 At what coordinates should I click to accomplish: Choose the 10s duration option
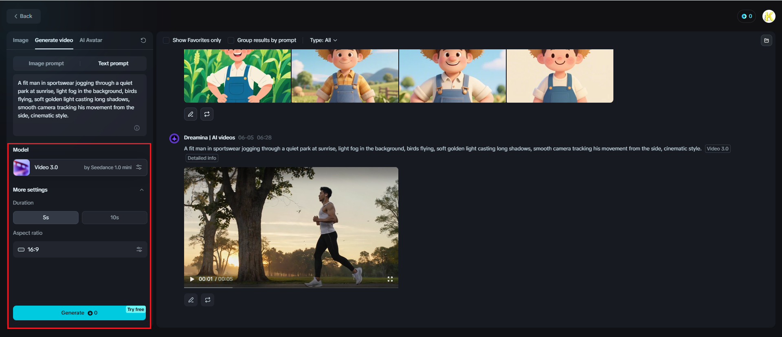(114, 218)
